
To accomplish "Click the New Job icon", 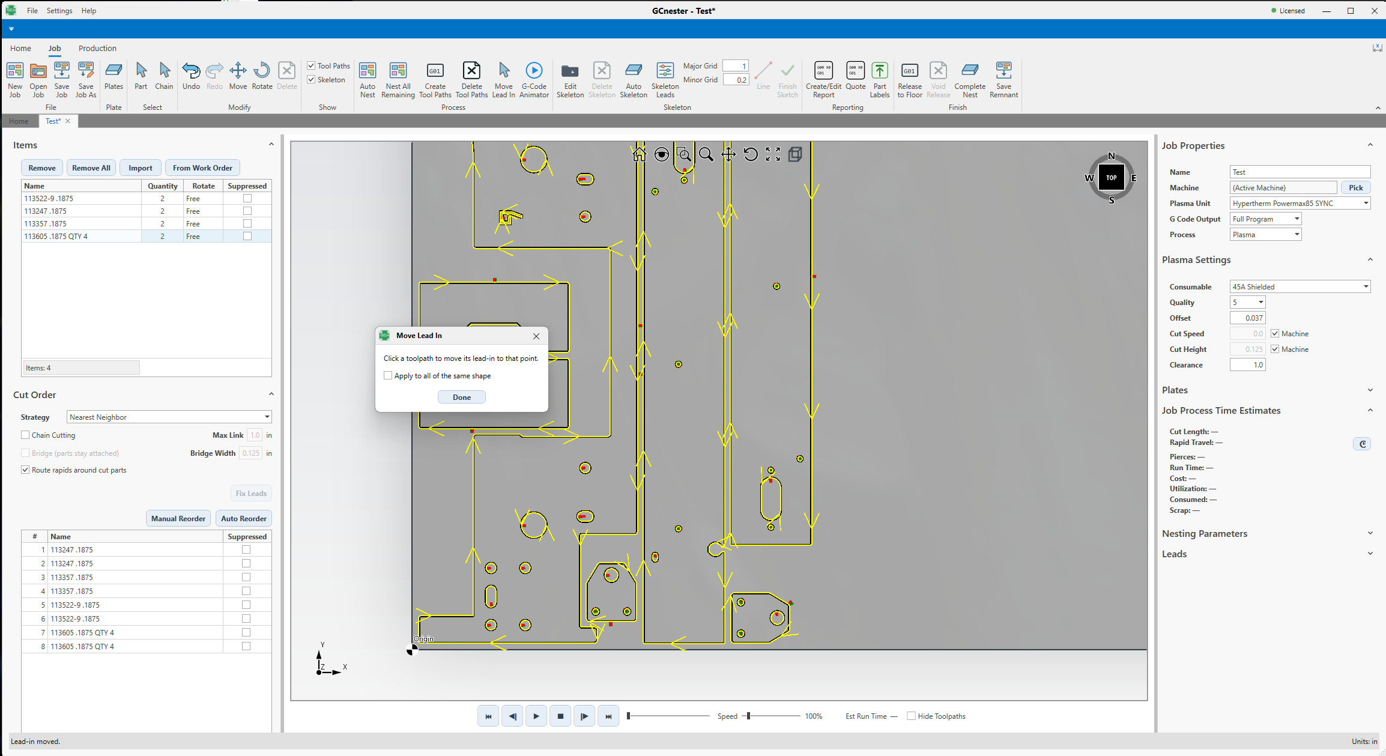I will [x=15, y=79].
